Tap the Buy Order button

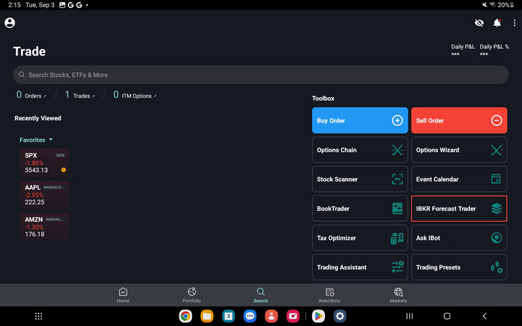click(x=360, y=121)
